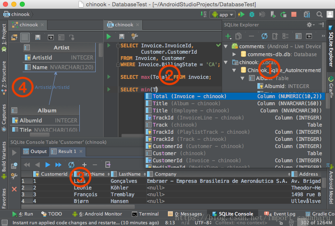Switch to the chinook diagram tab

[29, 25]
